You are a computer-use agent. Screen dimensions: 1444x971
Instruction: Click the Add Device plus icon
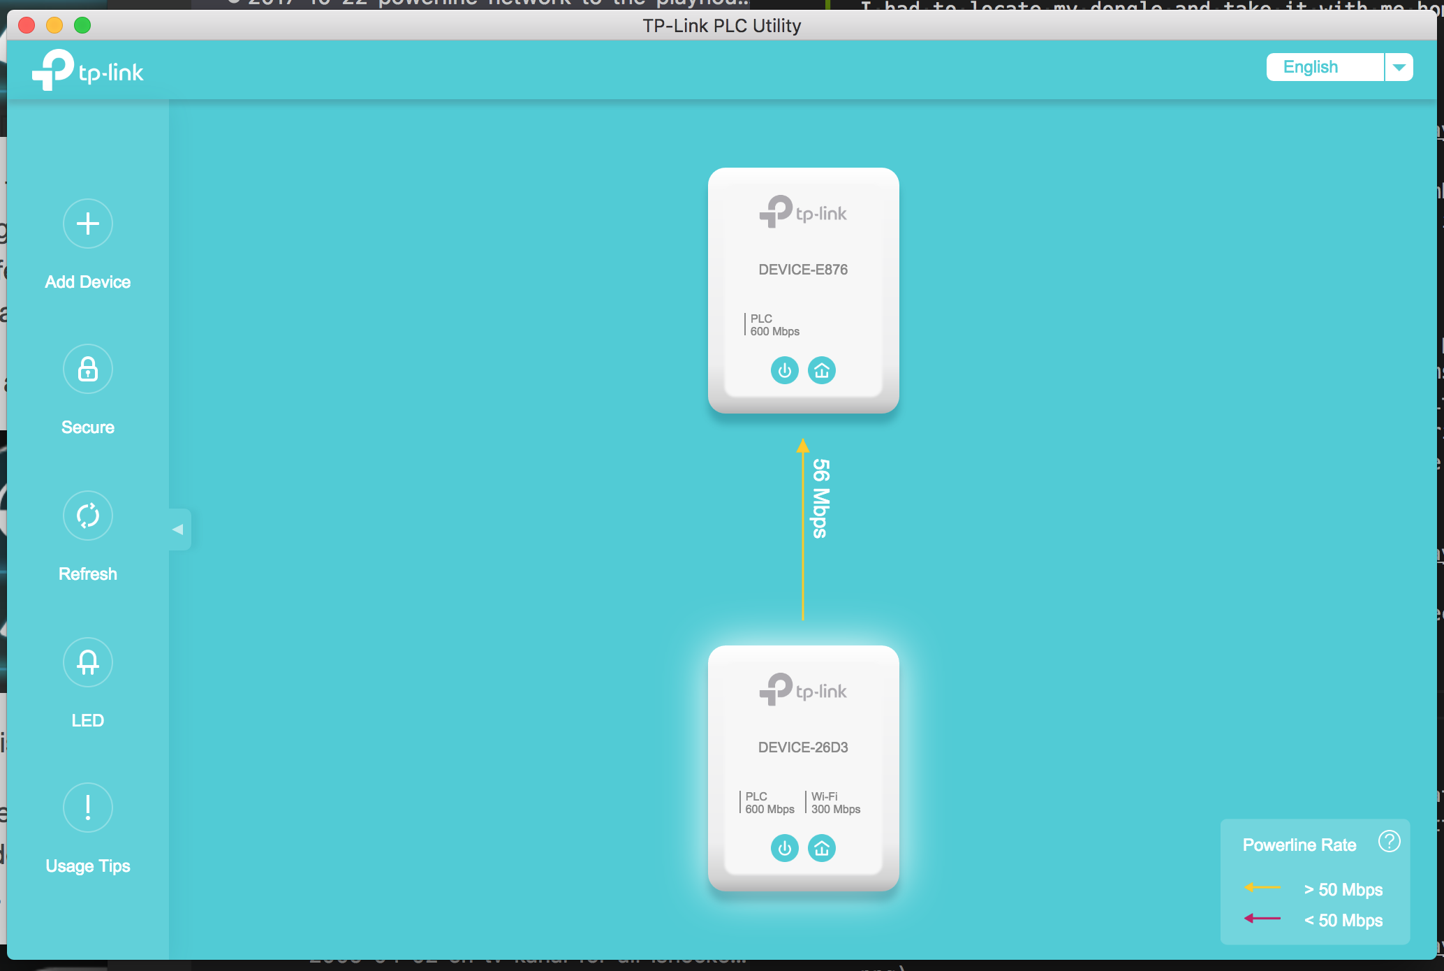point(88,224)
